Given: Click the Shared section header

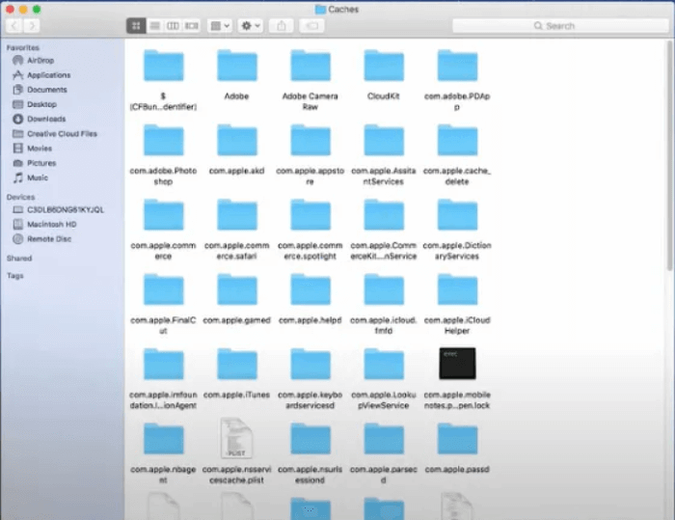Looking at the screenshot, I should [x=19, y=258].
